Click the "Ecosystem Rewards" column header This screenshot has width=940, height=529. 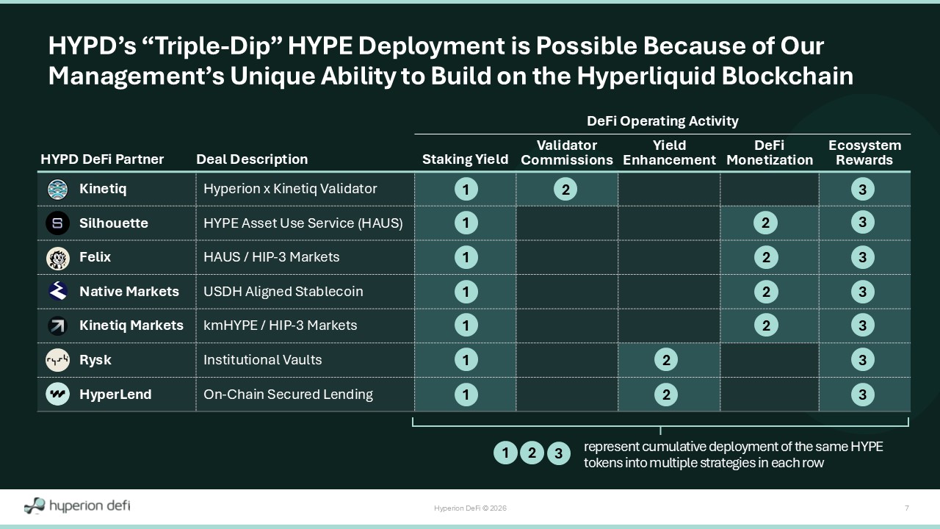point(864,152)
